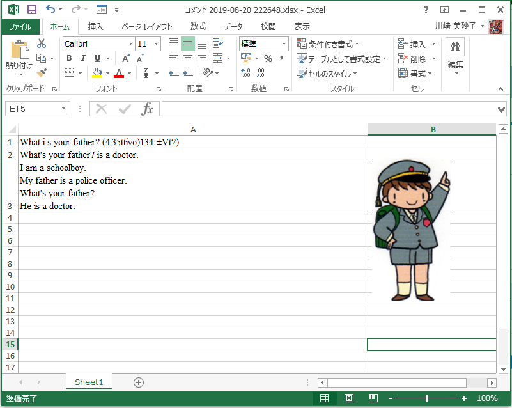The image size is (512, 408).
Task: Increase font size with large A icon
Action: pyautogui.click(x=126, y=58)
